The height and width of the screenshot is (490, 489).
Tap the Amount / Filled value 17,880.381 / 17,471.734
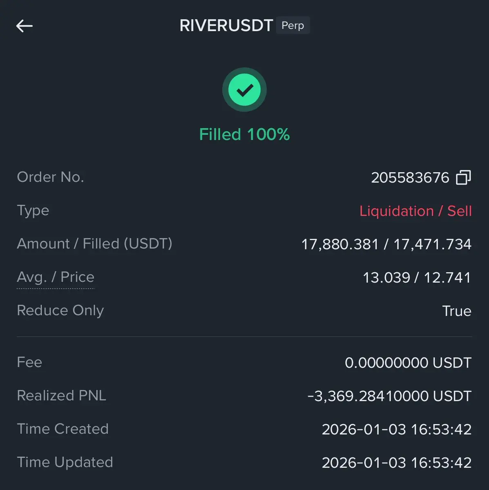tap(386, 245)
